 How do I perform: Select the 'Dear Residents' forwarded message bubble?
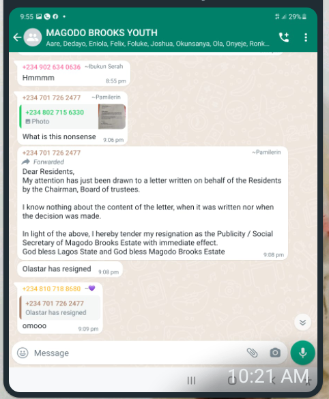pos(152,203)
